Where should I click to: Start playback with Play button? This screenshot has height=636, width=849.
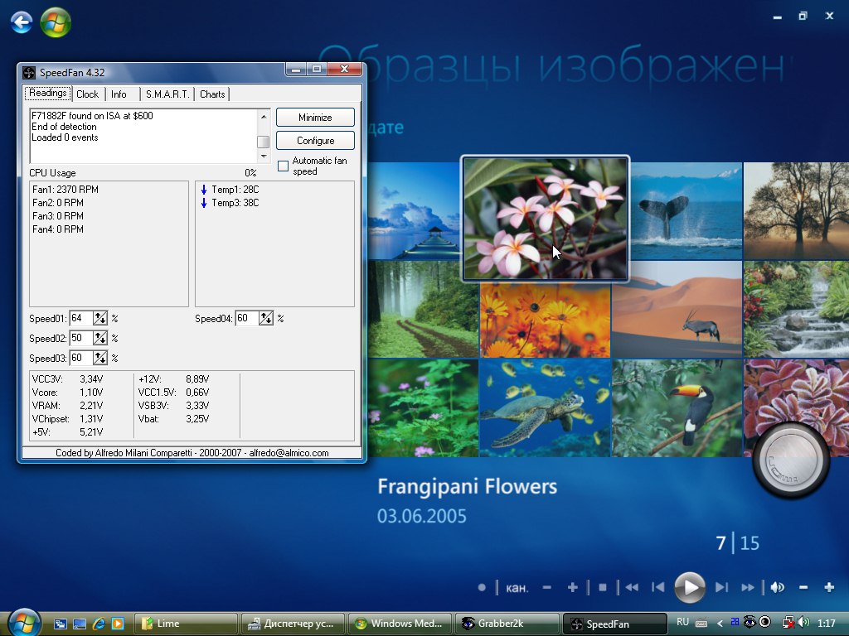pyautogui.click(x=690, y=587)
